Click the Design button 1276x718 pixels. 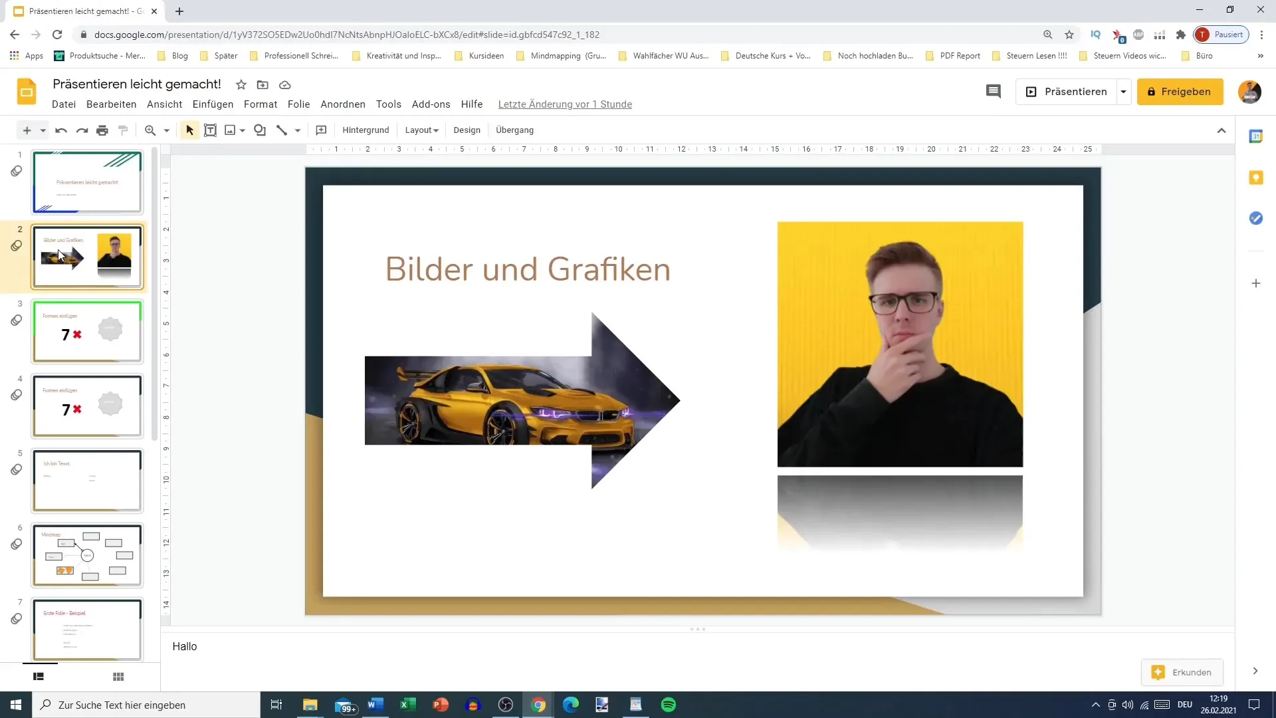click(467, 130)
